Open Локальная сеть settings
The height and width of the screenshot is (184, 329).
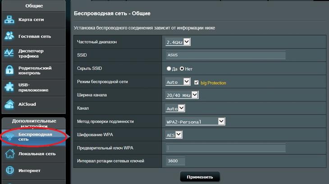[x=33, y=154]
